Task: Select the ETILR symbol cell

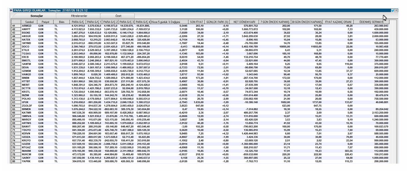Action: coord(29,50)
